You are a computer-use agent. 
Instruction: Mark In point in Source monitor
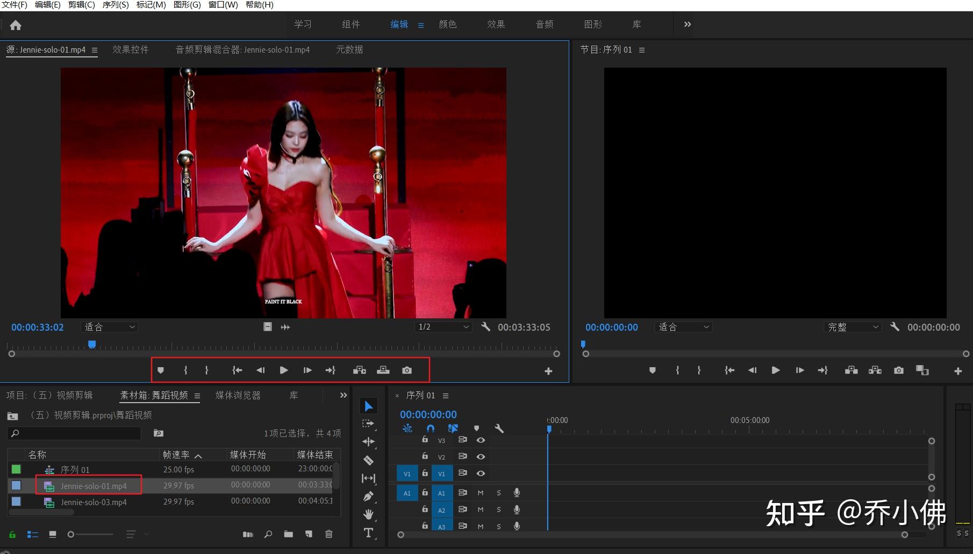coord(185,370)
